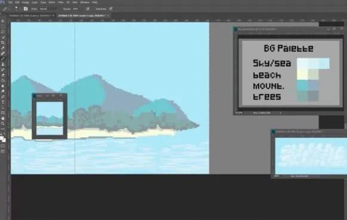Image resolution: width=347 pixels, height=220 pixels.
Task: Click the lightest Sky/sea palette swatch
Action: click(302, 63)
